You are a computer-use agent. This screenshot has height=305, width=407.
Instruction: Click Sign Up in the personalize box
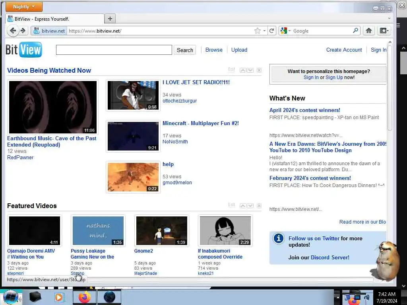[x=334, y=77]
